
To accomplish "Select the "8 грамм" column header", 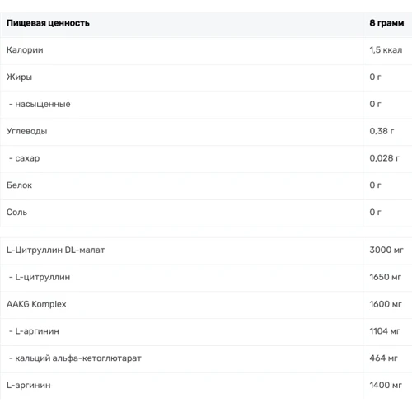I will coord(386,23).
